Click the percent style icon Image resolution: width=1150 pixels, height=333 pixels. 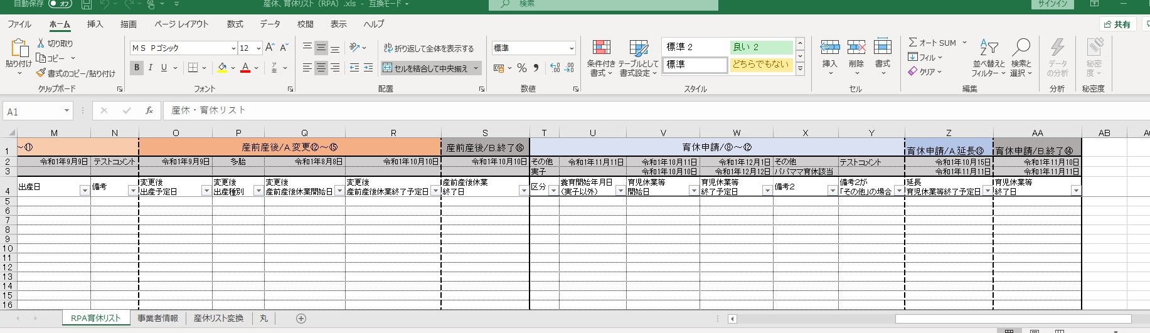pos(521,68)
